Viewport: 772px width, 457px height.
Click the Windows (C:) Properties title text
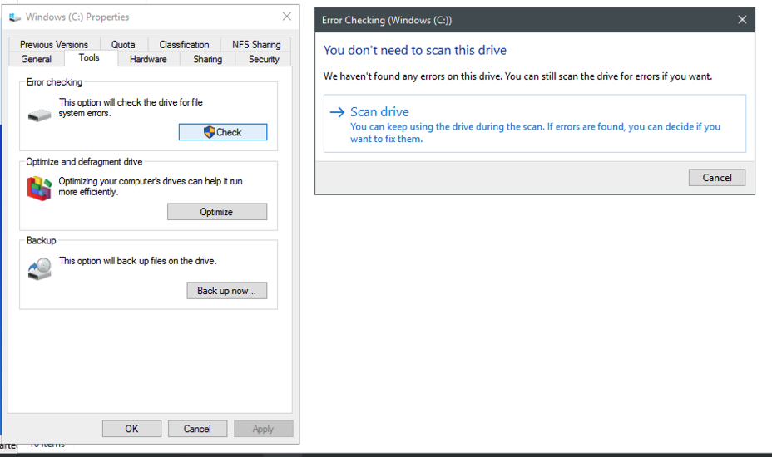77,17
